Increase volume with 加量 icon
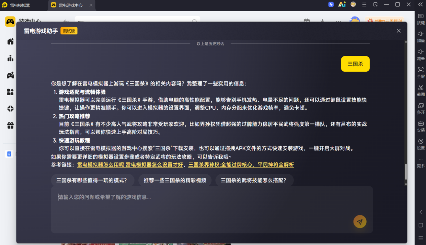Screen dimensions: 426x245 [421, 37]
